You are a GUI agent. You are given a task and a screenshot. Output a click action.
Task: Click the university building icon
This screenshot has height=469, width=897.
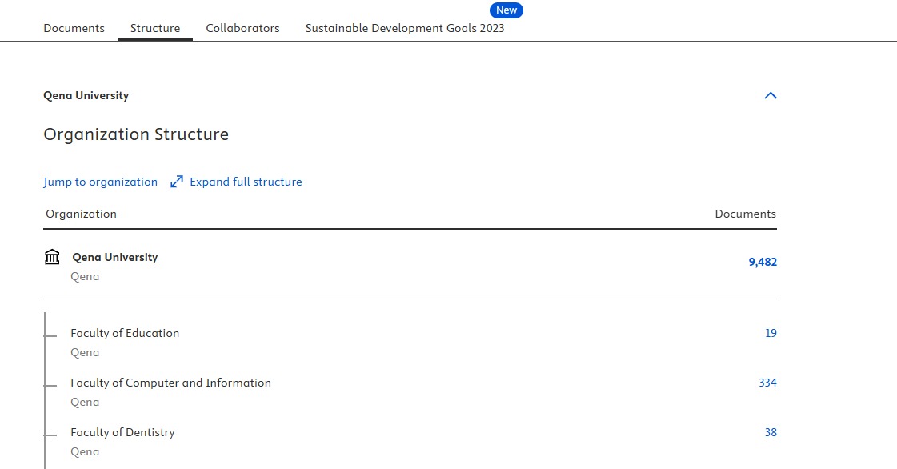52,257
